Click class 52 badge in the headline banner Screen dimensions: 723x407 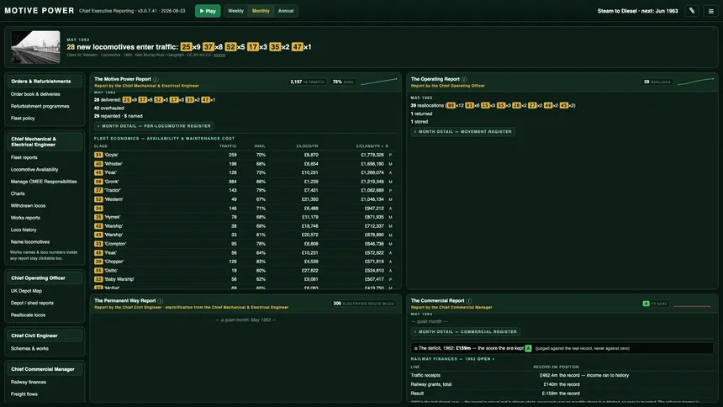[230, 46]
